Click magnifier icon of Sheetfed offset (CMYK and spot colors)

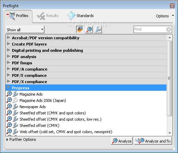9,113
